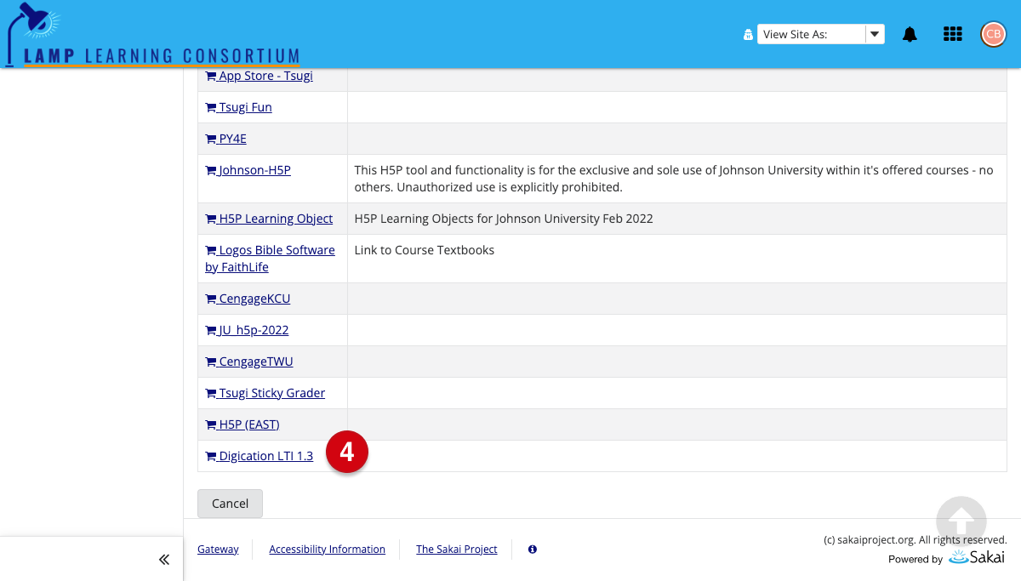Click the Sakai logo in footer

[x=977, y=558]
